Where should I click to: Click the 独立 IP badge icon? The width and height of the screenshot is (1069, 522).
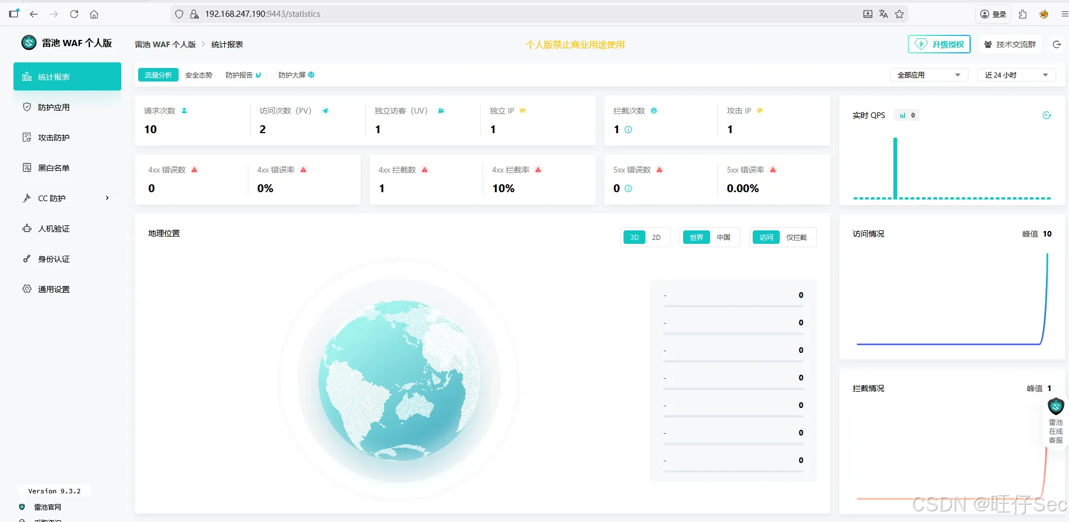click(x=522, y=111)
